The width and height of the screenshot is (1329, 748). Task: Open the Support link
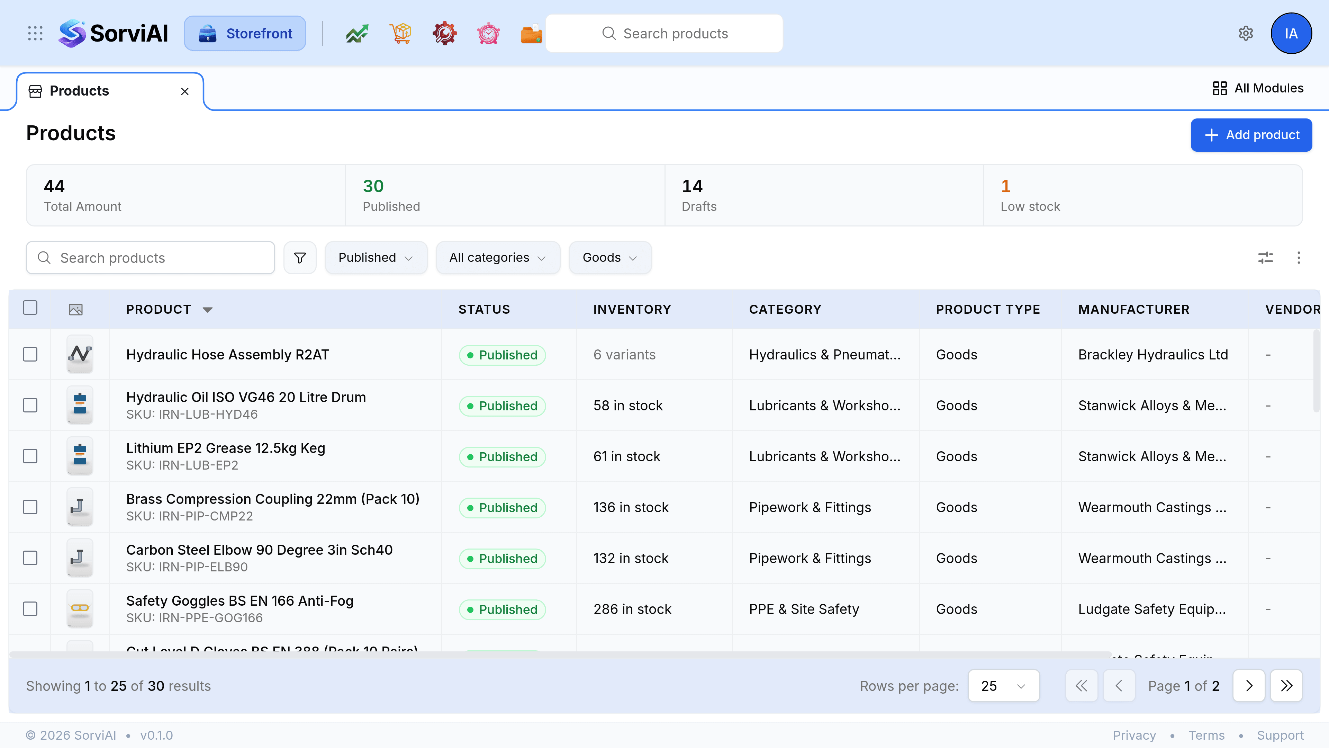click(x=1280, y=735)
